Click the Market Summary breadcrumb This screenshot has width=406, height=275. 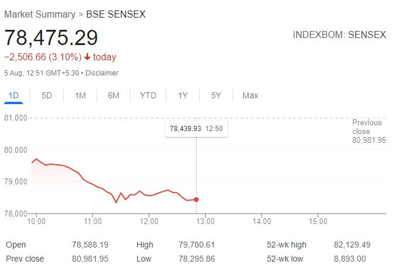pyautogui.click(x=39, y=14)
